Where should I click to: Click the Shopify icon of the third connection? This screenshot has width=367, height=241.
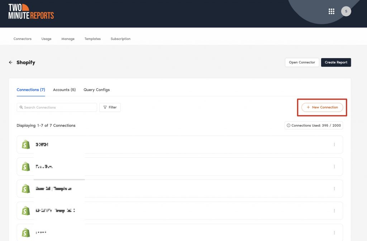(26, 189)
